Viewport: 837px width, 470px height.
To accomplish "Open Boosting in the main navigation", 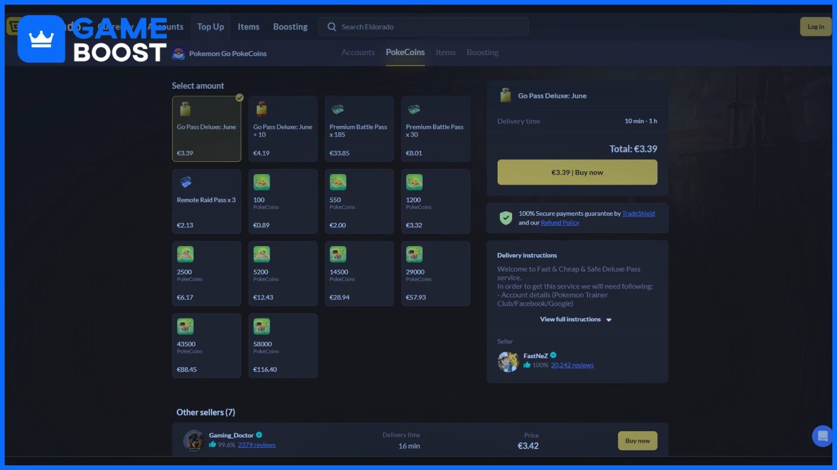I will [x=291, y=27].
